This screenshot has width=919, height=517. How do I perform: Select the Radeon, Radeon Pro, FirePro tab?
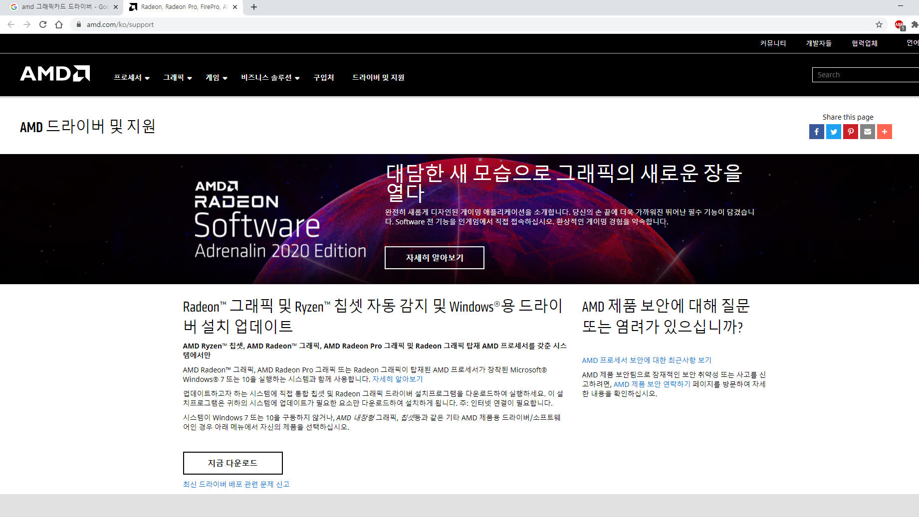click(x=183, y=7)
